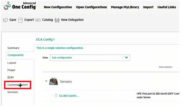Open the Services tab
183x106 pixels.
click(x=13, y=92)
